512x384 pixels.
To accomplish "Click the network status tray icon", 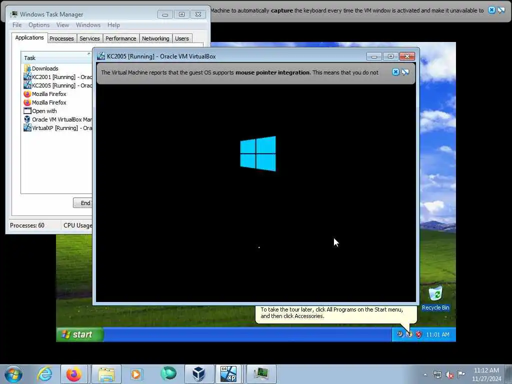I will click(x=437, y=375).
